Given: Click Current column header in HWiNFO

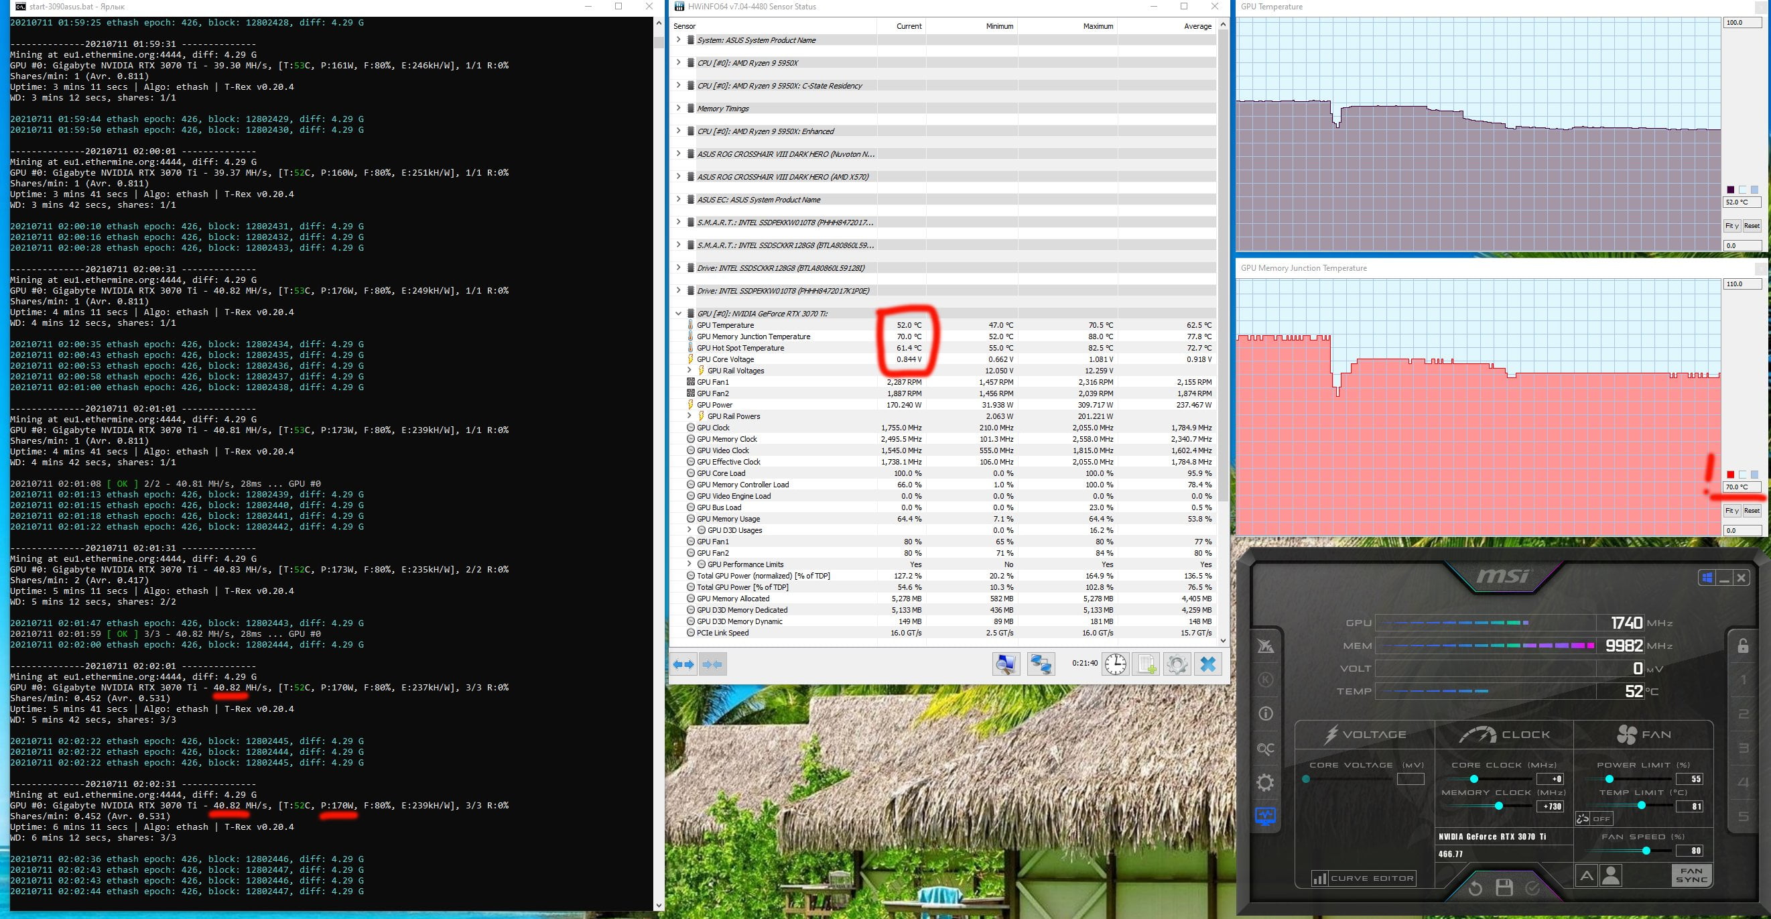Looking at the screenshot, I should tap(901, 26).
